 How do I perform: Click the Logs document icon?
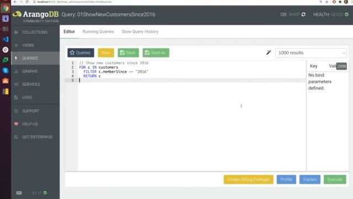point(16,97)
